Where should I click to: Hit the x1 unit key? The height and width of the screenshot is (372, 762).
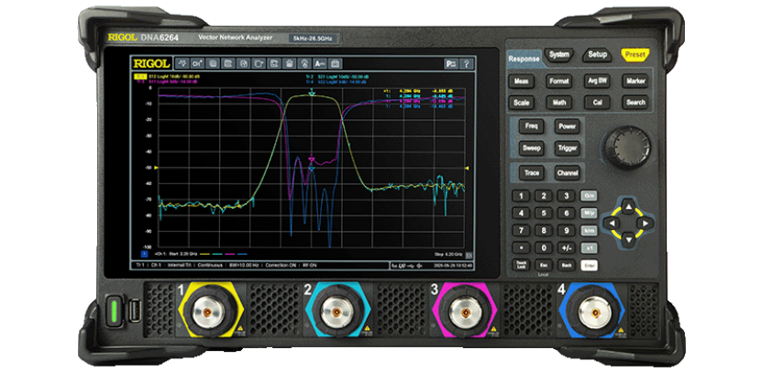pyautogui.click(x=590, y=248)
